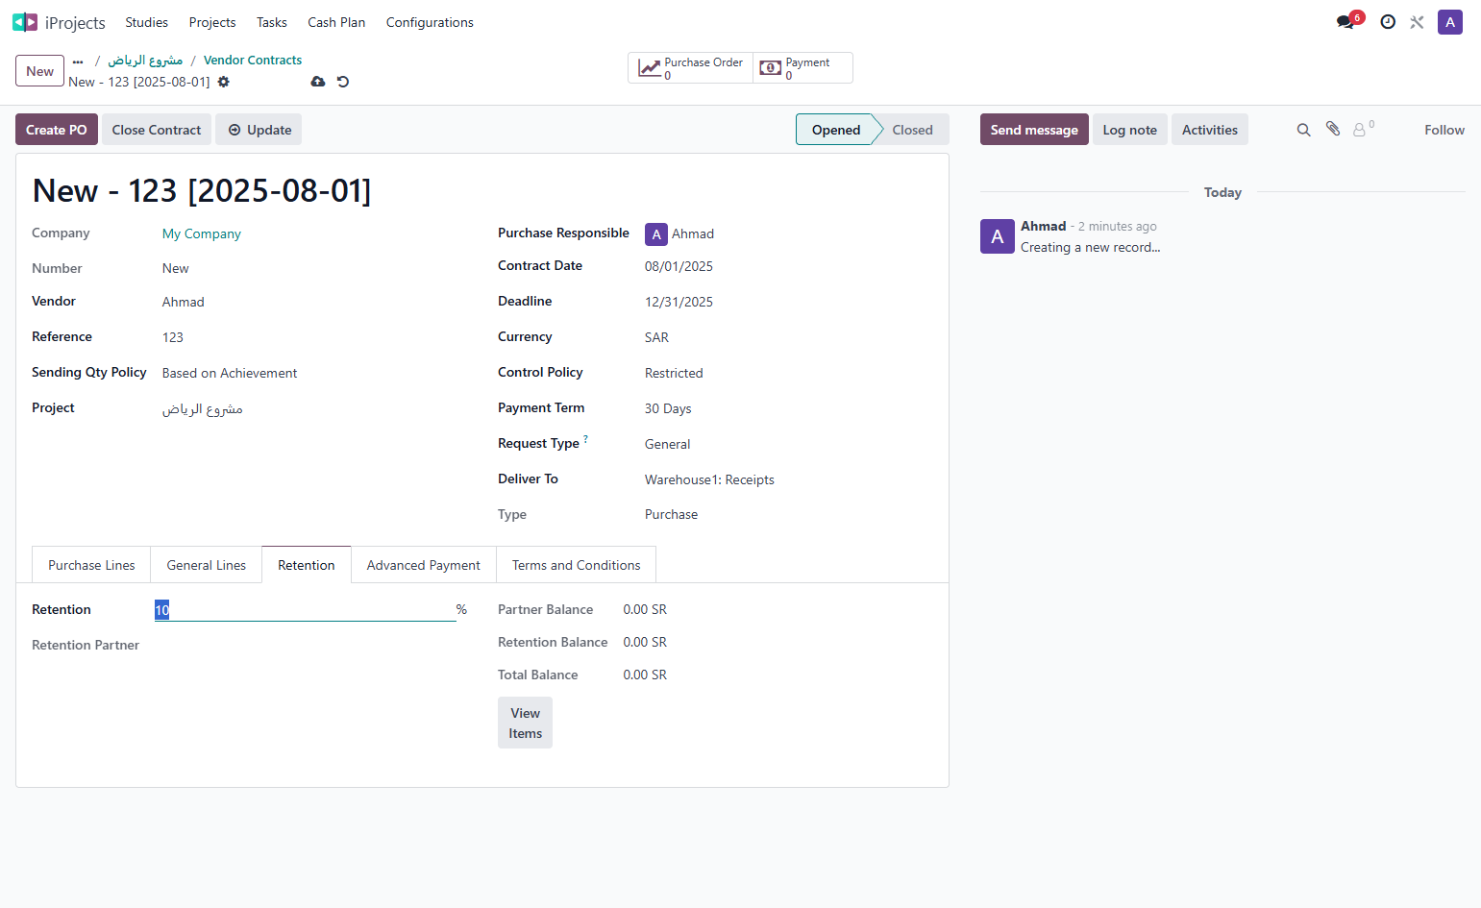
Task: Open the Vendor Contracts breadcrumb
Action: coord(253,61)
